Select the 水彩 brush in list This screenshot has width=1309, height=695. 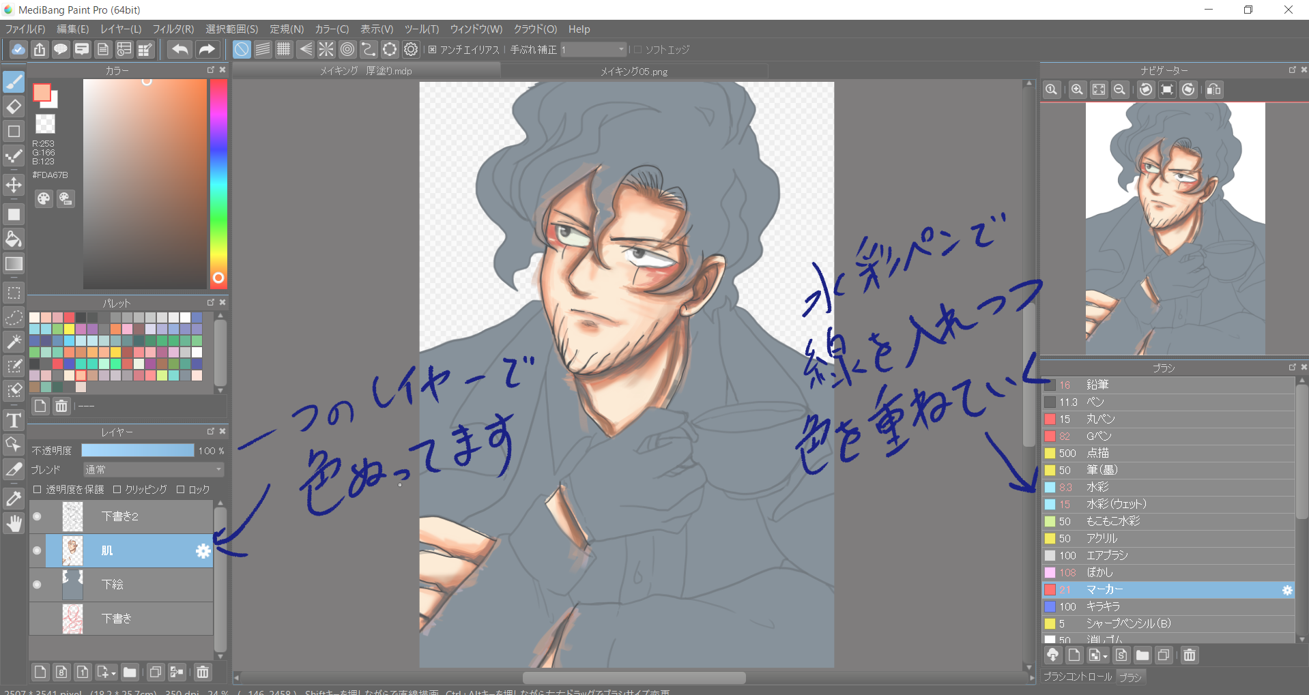click(1097, 487)
